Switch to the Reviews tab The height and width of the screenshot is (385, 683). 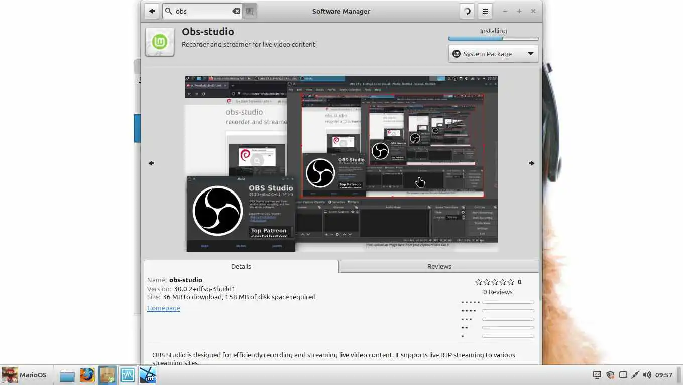coord(439,266)
